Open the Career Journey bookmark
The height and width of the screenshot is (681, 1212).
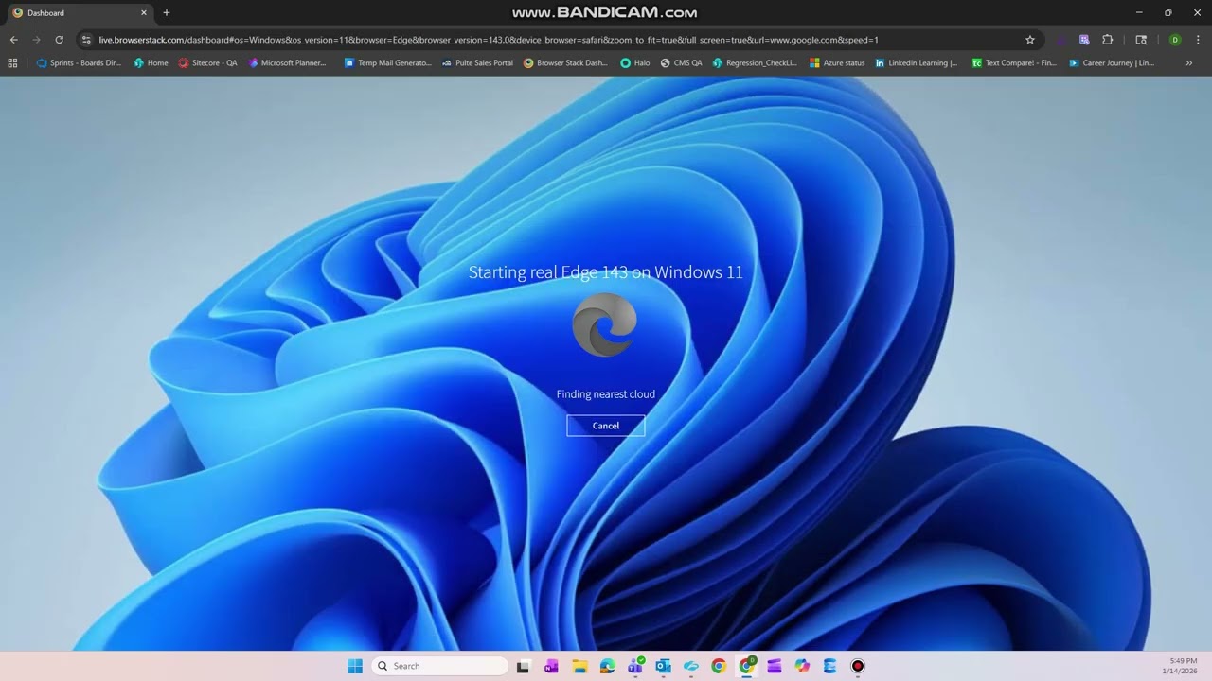tap(1112, 63)
